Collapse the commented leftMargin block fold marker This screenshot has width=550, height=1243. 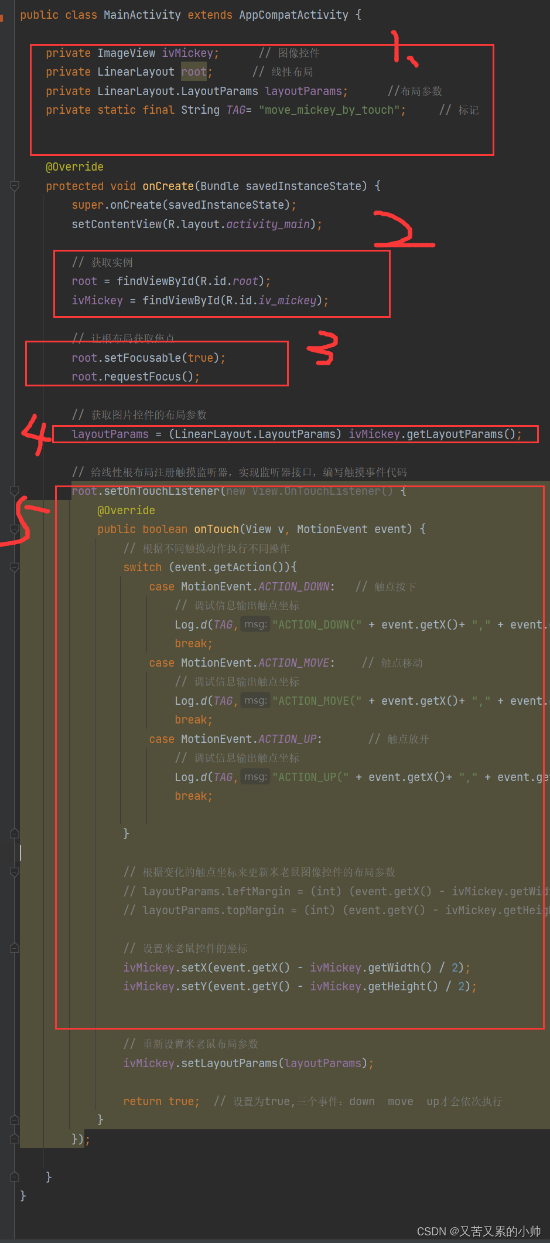click(15, 872)
